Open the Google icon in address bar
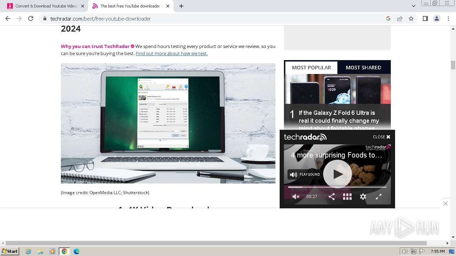 [x=388, y=18]
